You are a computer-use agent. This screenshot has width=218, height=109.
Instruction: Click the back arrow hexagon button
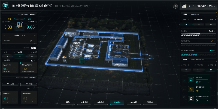click(175, 6)
